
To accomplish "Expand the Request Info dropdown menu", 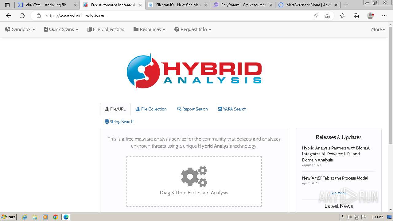I will pyautogui.click(x=193, y=29).
